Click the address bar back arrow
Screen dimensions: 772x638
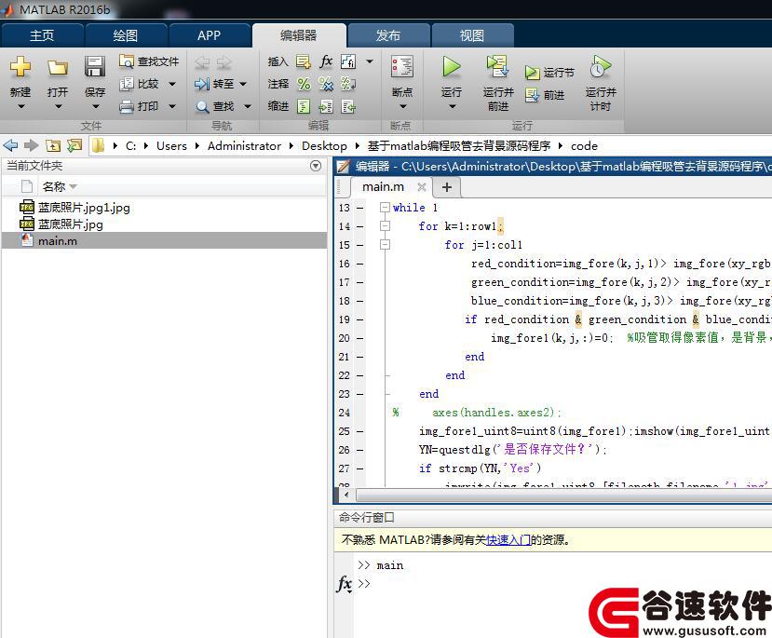pyautogui.click(x=10, y=145)
